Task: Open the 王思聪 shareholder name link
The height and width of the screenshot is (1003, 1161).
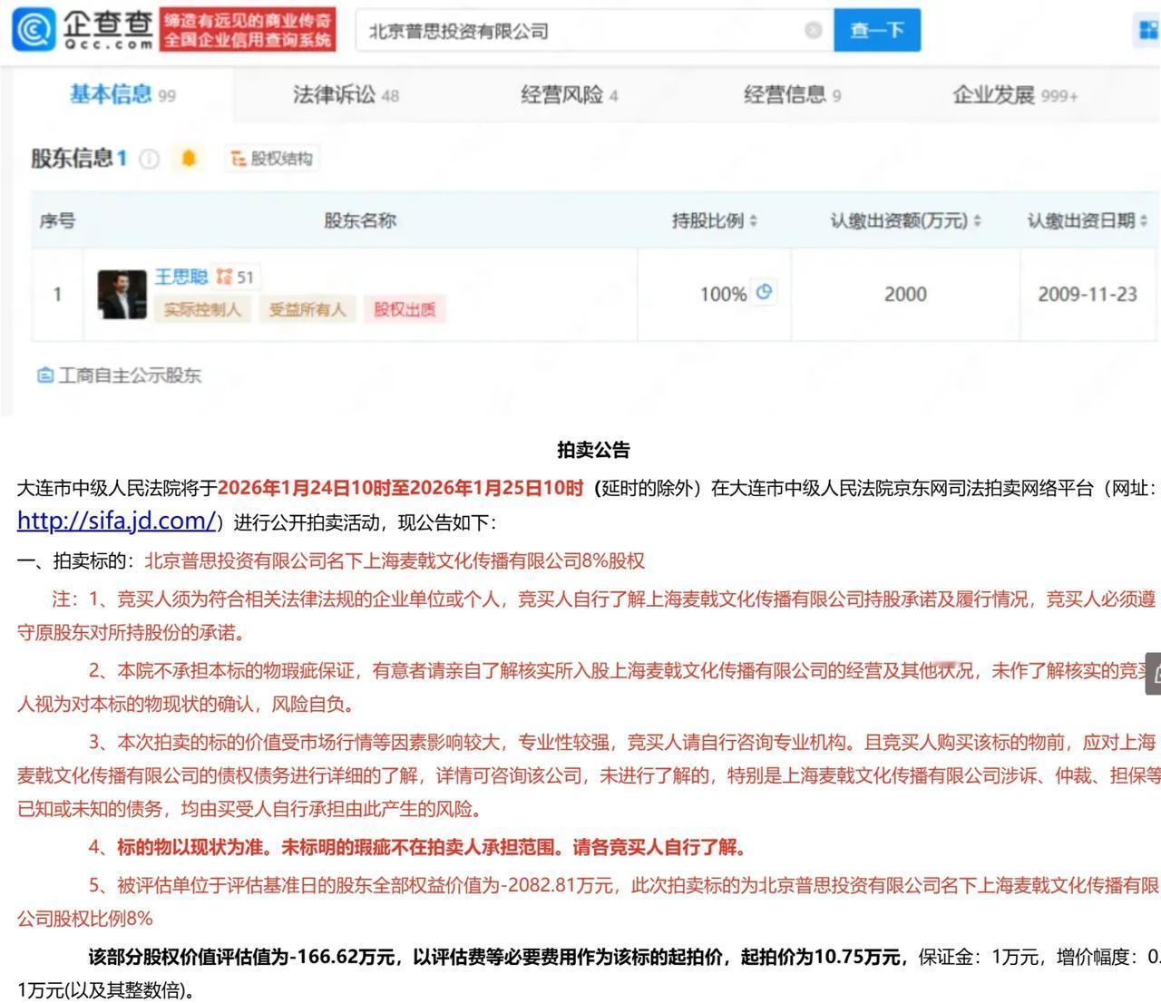Action: click(180, 277)
